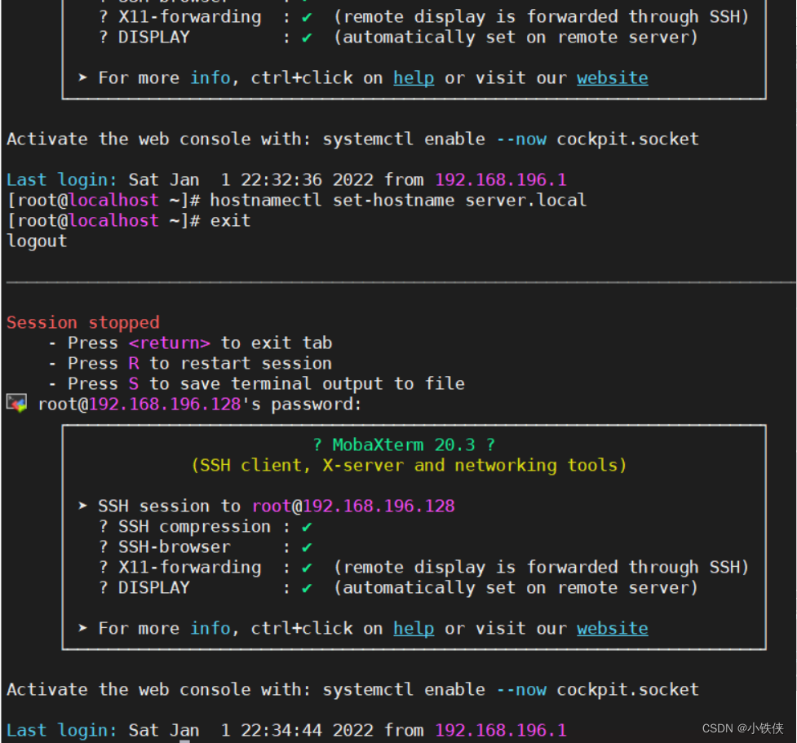Image resolution: width=797 pixels, height=743 pixels.
Task: Click 'info' word in the lower banner
Action: coord(210,629)
